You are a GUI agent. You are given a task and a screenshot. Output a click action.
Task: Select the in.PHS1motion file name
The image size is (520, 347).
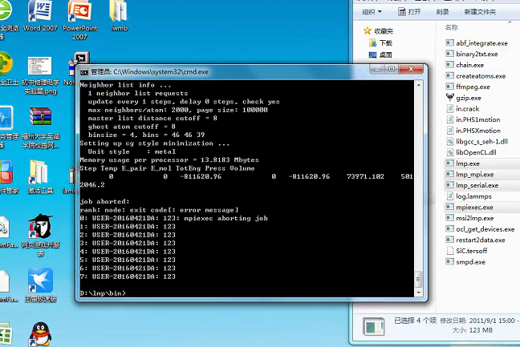click(x=478, y=119)
